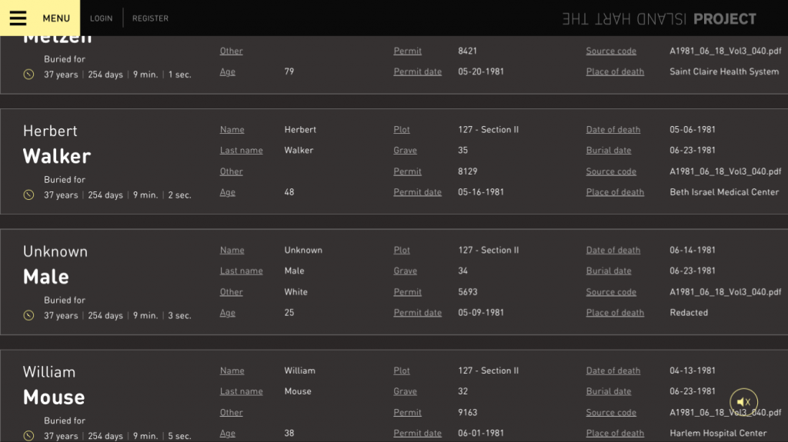Viewport: 788px width, 442px height.
Task: Click Place of death label for William Mouse
Action: pyautogui.click(x=615, y=434)
